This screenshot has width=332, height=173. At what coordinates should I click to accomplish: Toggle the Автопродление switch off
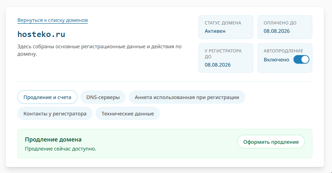301,59
